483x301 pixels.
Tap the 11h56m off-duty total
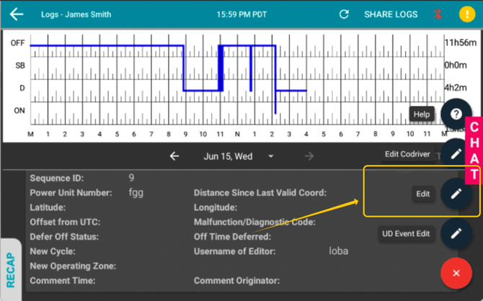click(x=460, y=42)
